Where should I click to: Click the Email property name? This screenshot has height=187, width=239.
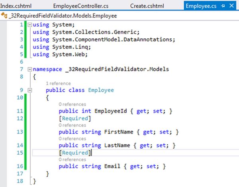[112, 166]
